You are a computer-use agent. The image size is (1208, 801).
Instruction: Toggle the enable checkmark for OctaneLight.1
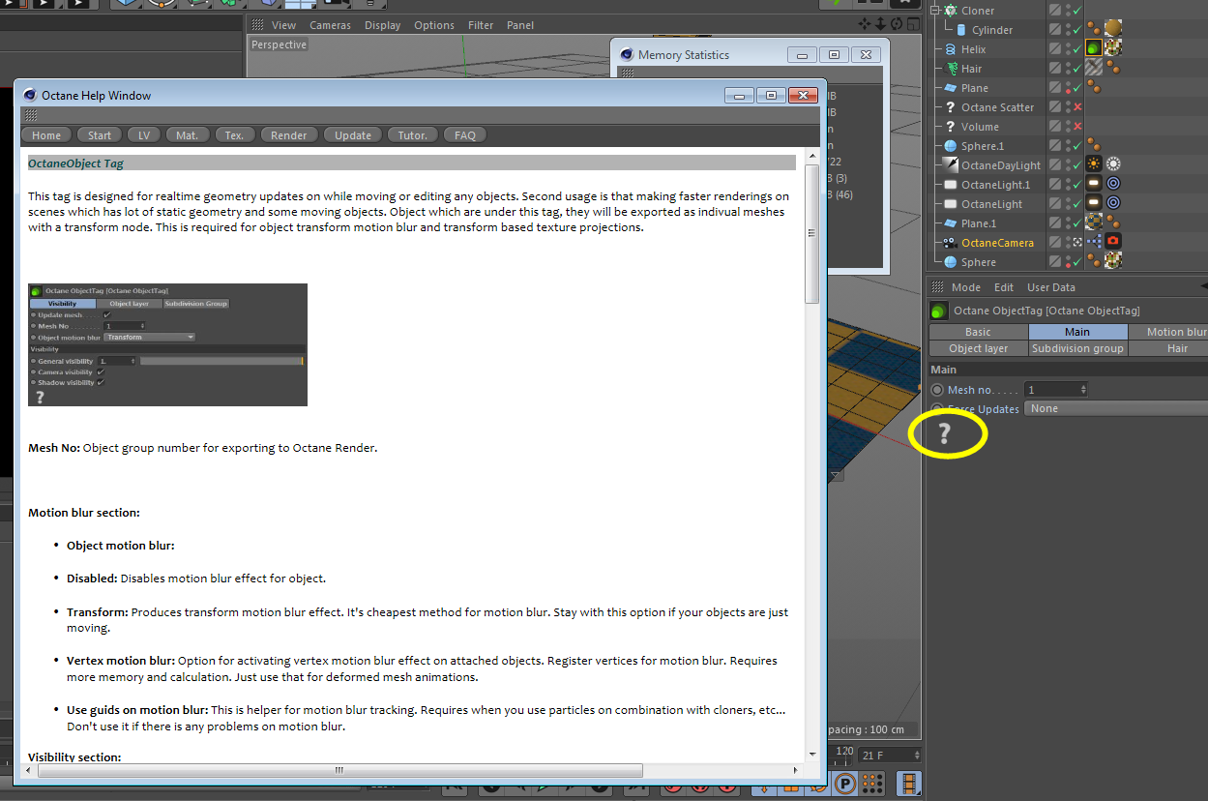click(x=1076, y=185)
